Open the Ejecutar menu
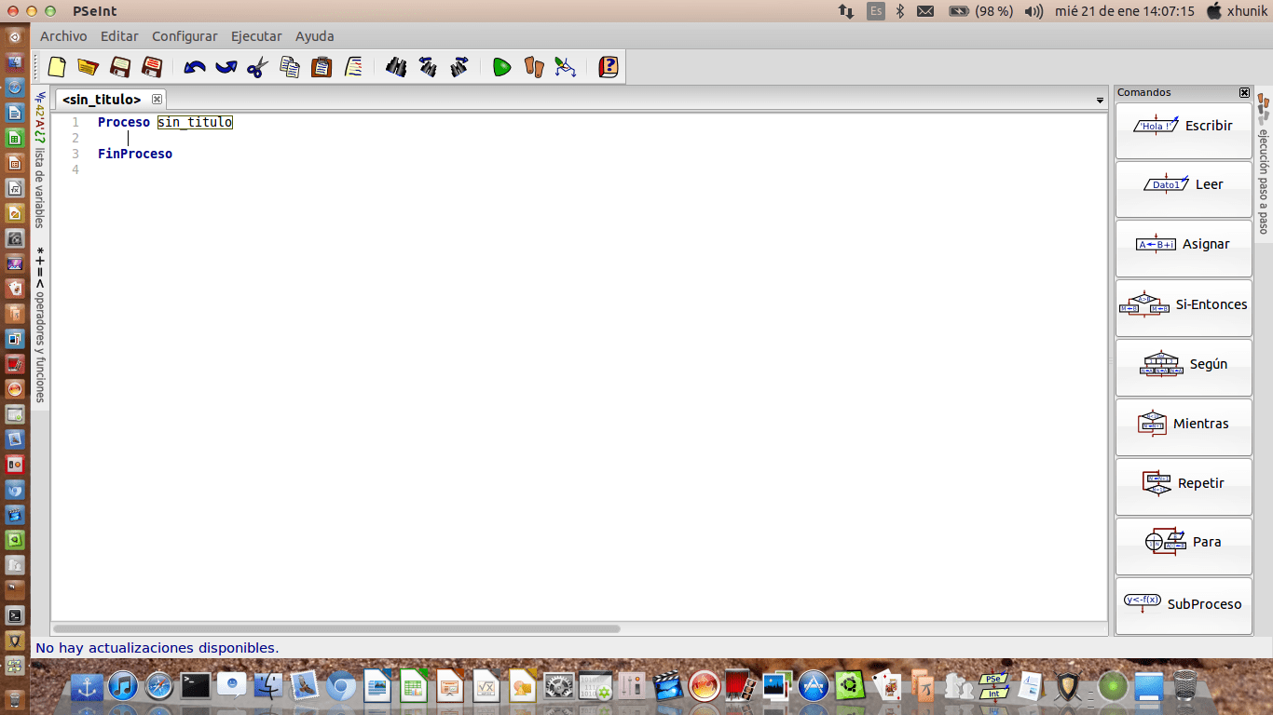 (x=256, y=36)
